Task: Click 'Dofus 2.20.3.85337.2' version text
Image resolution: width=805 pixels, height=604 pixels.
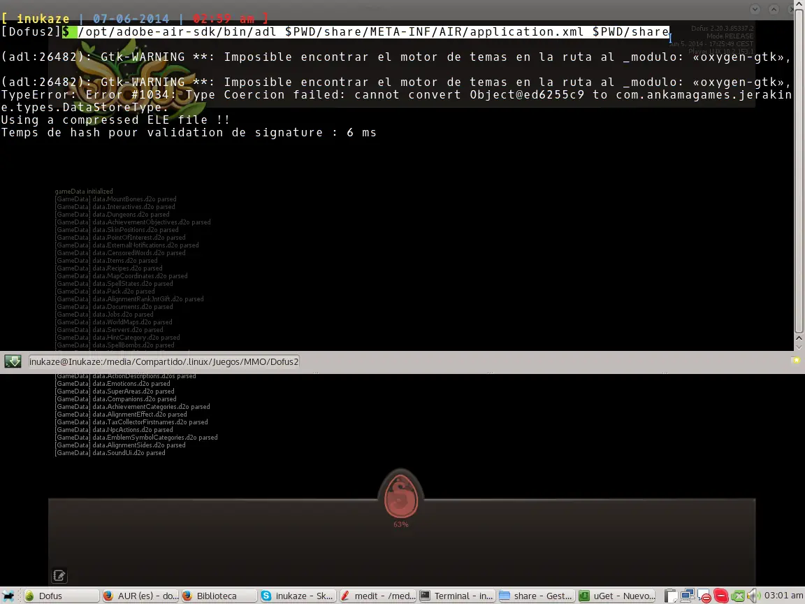Action: (723, 28)
